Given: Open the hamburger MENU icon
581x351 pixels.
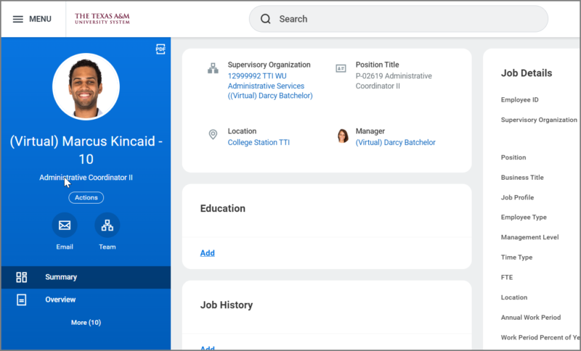Looking at the screenshot, I should [18, 19].
